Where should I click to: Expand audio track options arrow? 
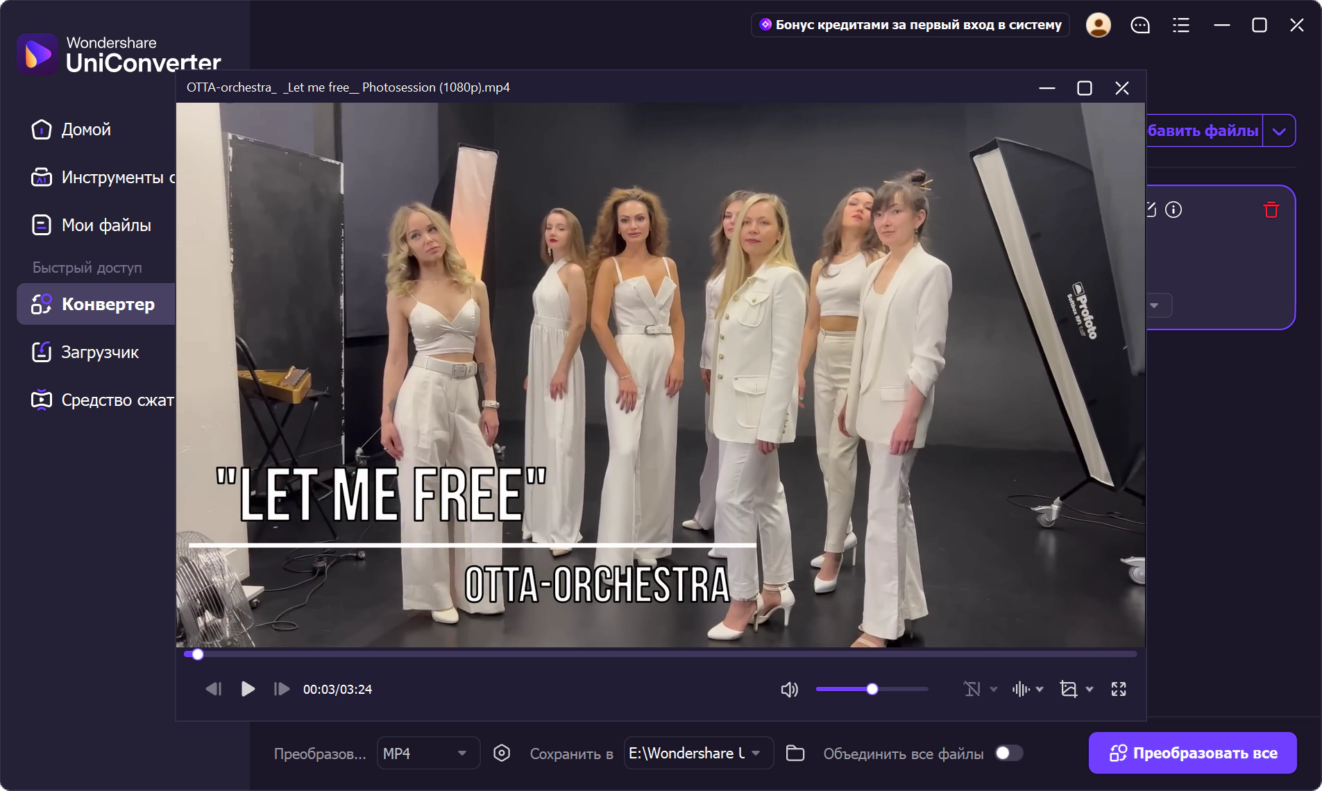[1040, 690]
